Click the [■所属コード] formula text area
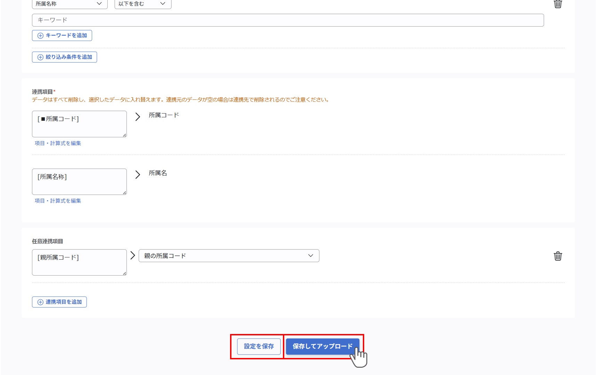Screen dimensions: 596x375 79,124
